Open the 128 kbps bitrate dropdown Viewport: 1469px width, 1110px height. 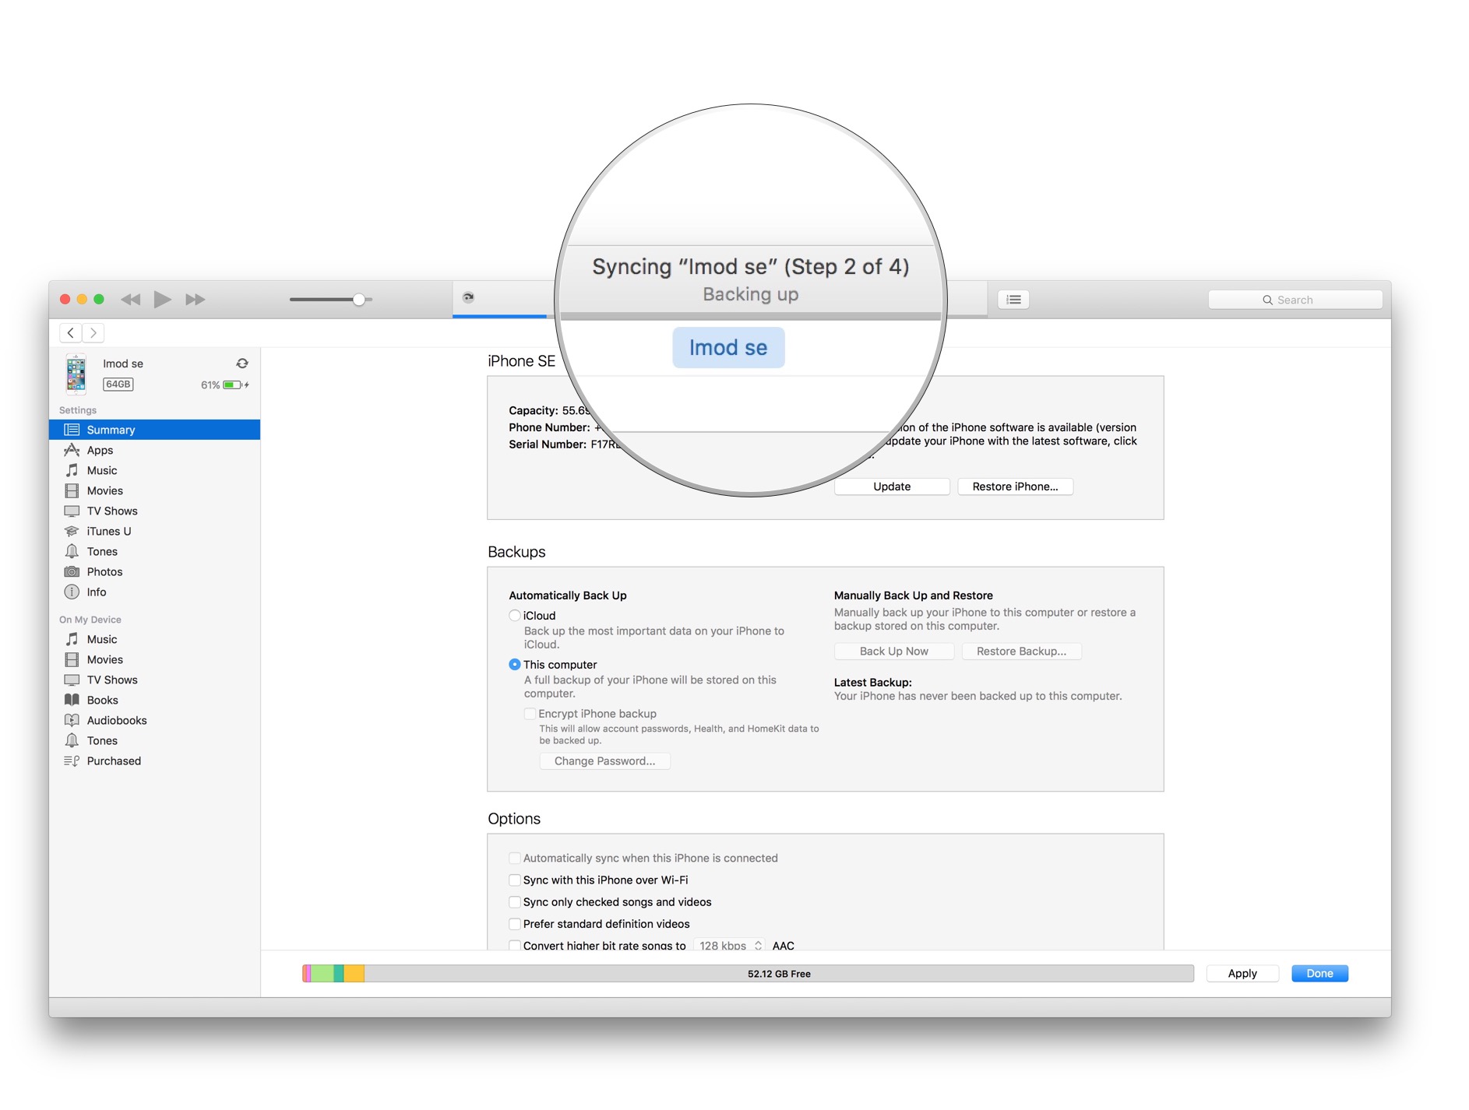click(730, 945)
